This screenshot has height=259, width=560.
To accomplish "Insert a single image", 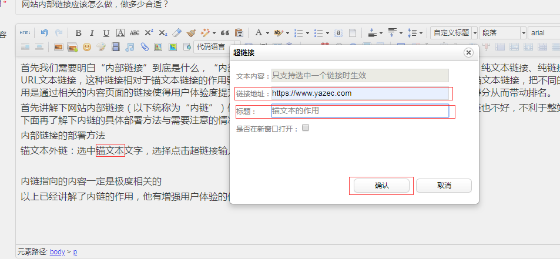I will 58,47.
